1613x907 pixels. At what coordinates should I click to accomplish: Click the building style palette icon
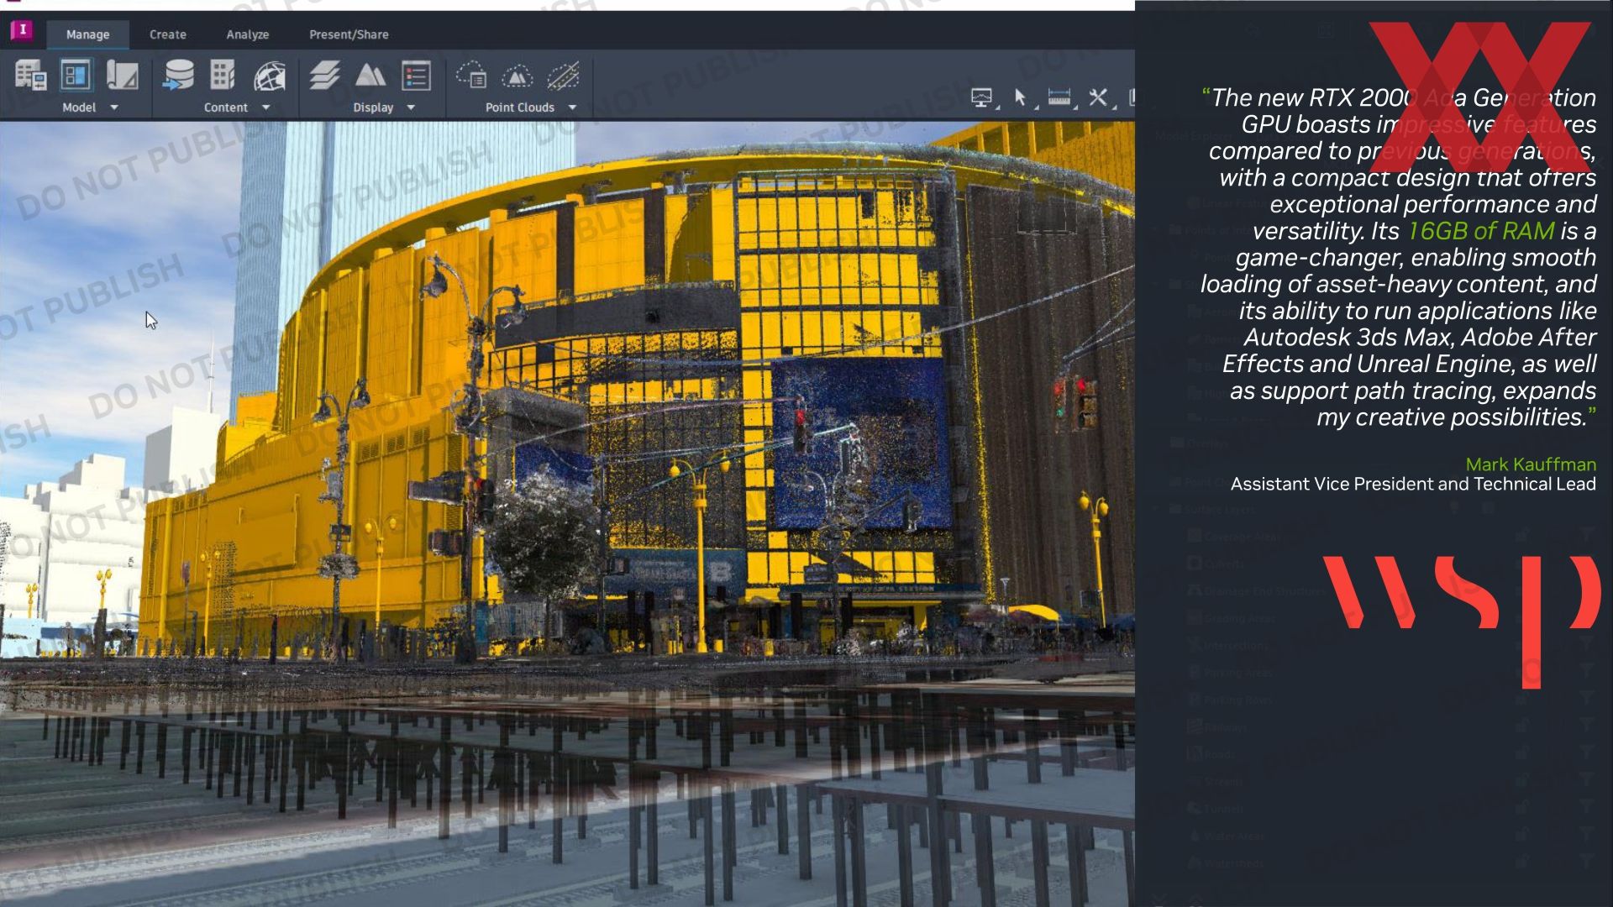[223, 76]
